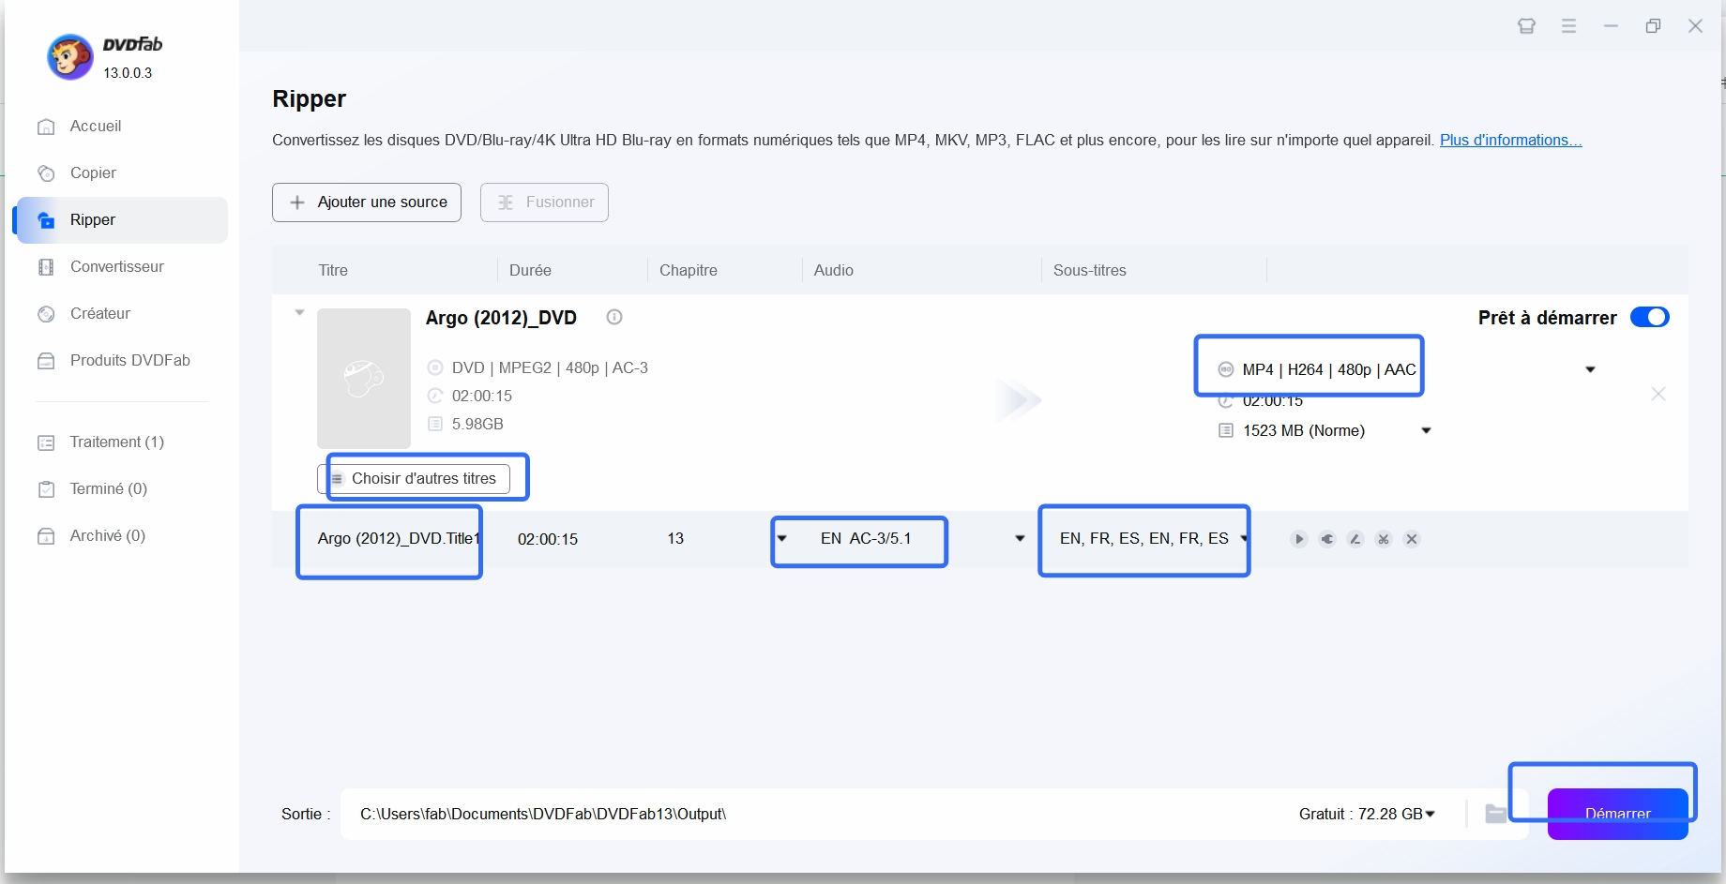
Task: Click the Sous-titres column header
Action: click(1090, 271)
